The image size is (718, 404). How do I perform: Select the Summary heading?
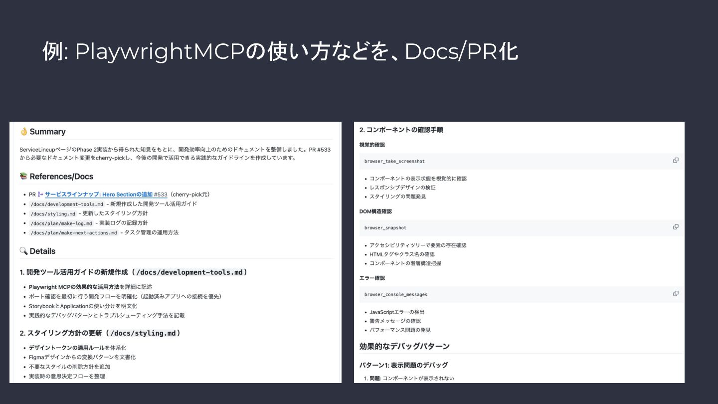click(47, 132)
